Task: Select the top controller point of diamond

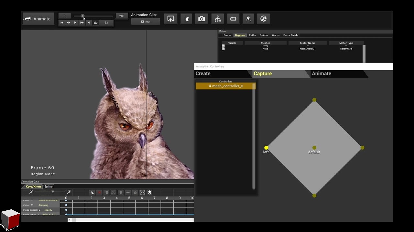Action: pyautogui.click(x=314, y=100)
